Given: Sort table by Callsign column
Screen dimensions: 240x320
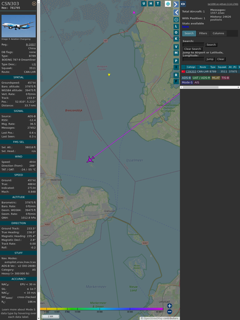Looking at the screenshot, I should pyautogui.click(x=191, y=67).
